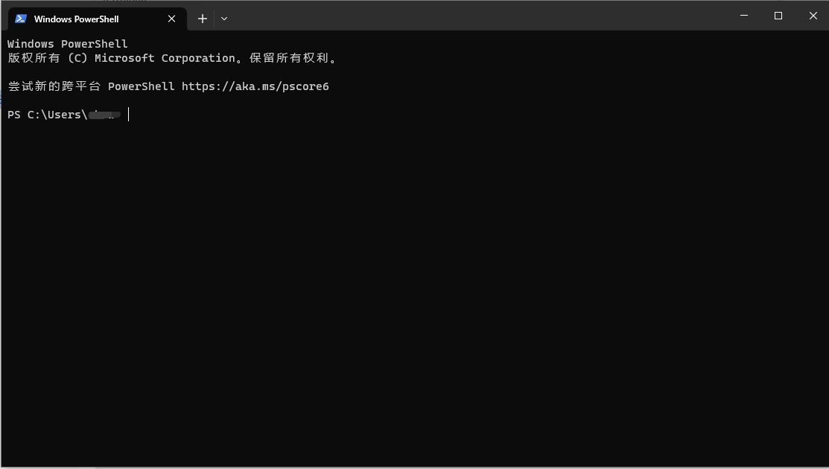829x469 pixels.
Task: Click the PowerShell icon on the tab
Action: pos(21,19)
